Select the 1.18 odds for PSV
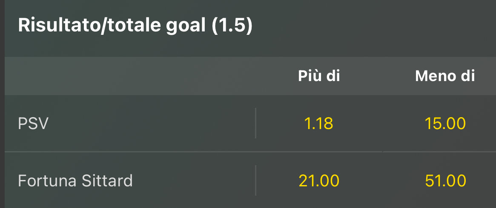This screenshot has height=208, width=496. point(318,124)
